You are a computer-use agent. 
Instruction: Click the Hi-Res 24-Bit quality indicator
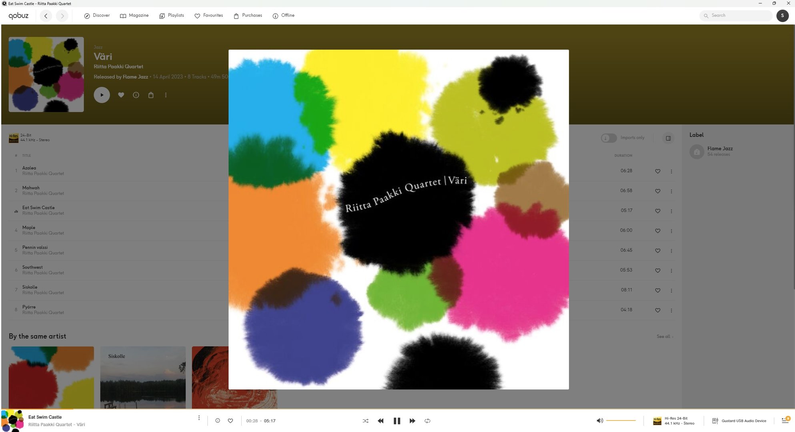pos(673,421)
